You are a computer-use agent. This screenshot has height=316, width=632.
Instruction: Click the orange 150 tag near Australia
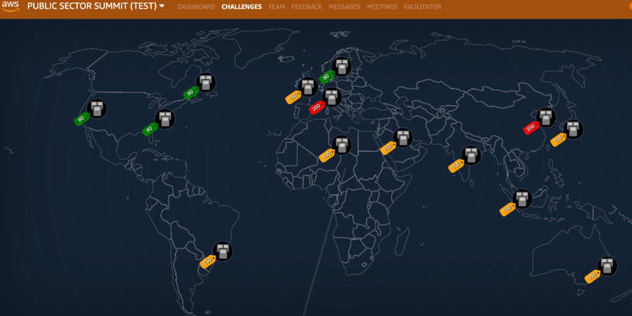click(x=592, y=276)
